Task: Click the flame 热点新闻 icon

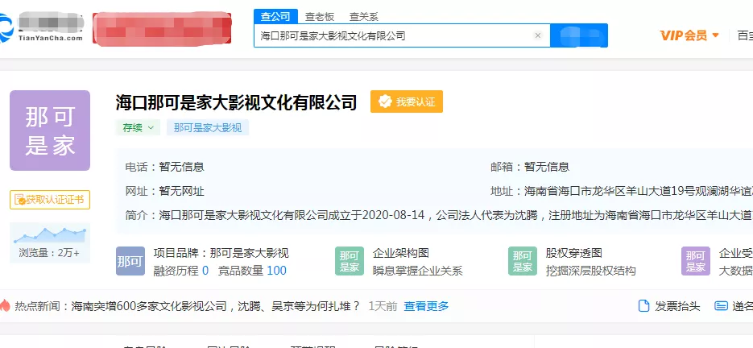Action: (x=5, y=305)
